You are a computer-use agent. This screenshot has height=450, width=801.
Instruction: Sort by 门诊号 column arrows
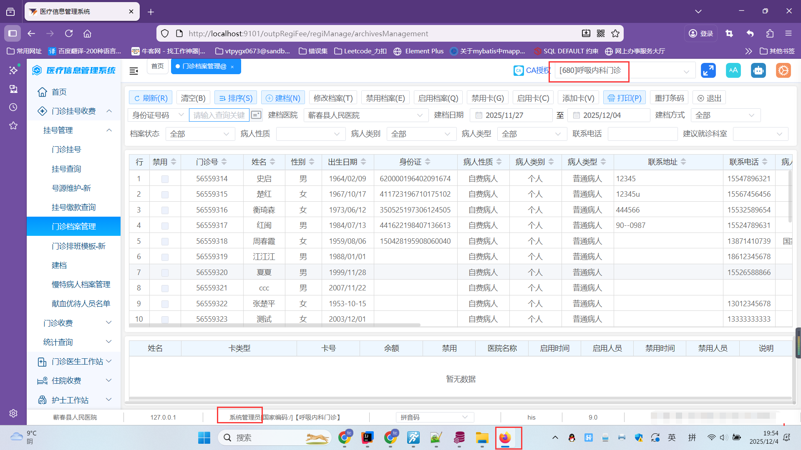[x=224, y=162]
